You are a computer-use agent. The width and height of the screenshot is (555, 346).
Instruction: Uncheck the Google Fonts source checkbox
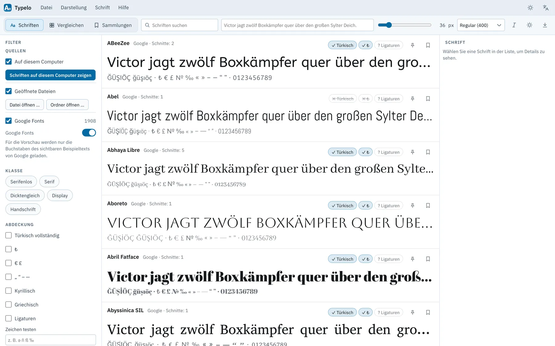coord(9,121)
